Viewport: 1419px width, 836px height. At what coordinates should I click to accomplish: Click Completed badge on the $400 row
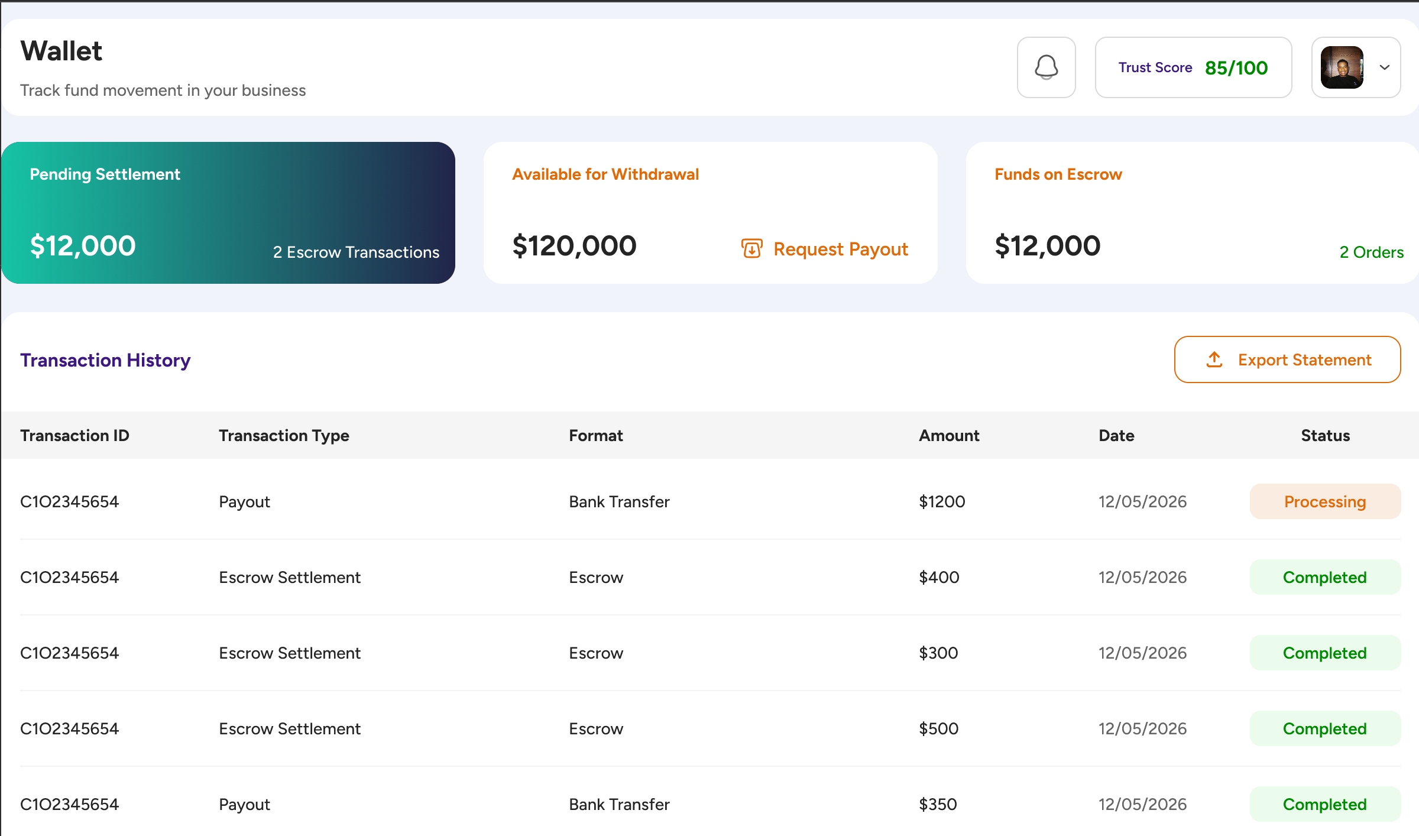point(1324,578)
